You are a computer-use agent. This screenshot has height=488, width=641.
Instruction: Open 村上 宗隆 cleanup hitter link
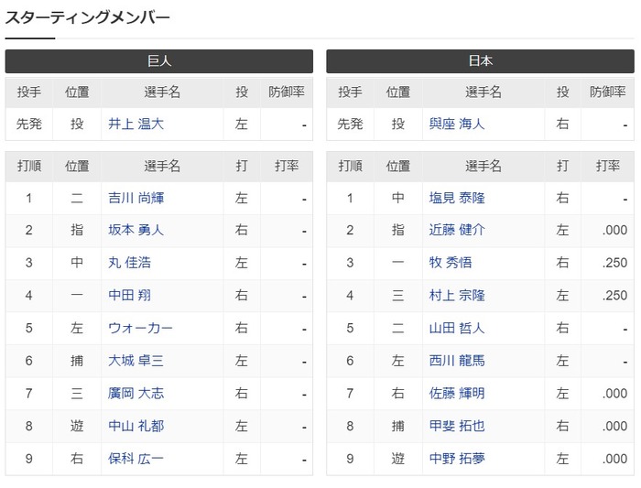pyautogui.click(x=457, y=296)
